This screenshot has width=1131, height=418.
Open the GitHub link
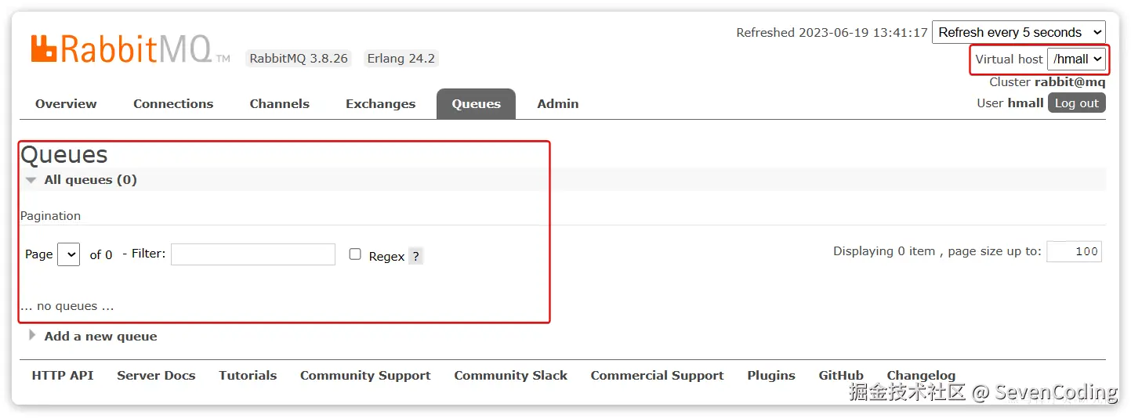tap(841, 375)
